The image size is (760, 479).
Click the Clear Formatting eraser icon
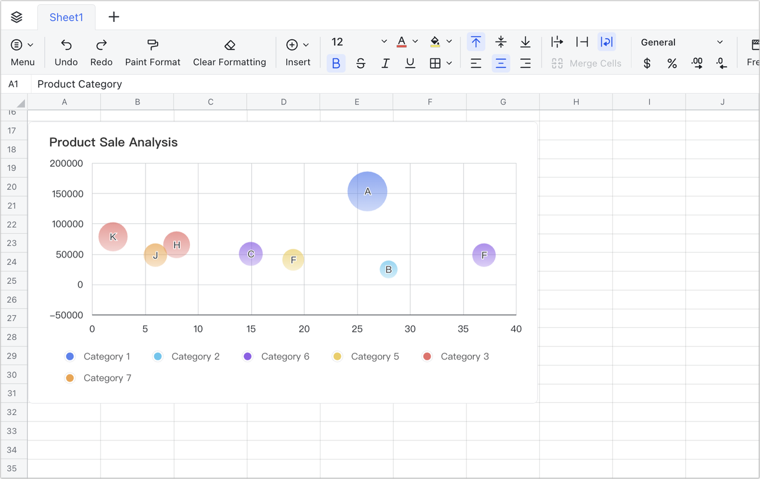230,45
